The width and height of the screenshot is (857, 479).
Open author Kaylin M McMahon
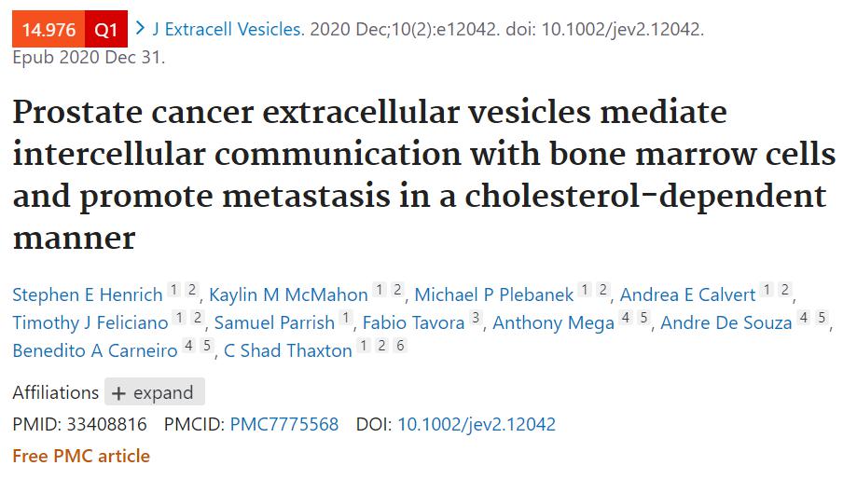point(288,294)
